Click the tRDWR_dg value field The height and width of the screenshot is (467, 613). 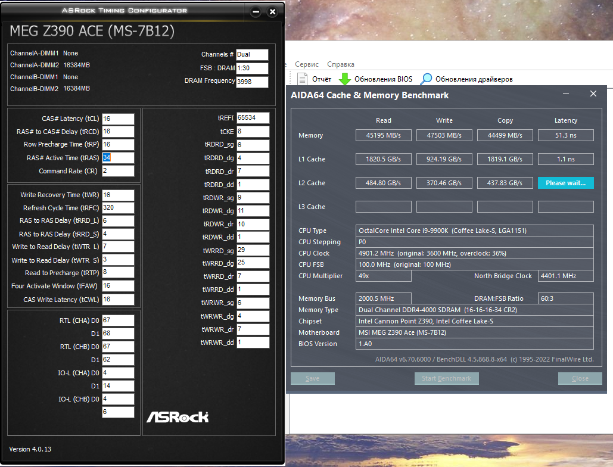click(x=253, y=211)
